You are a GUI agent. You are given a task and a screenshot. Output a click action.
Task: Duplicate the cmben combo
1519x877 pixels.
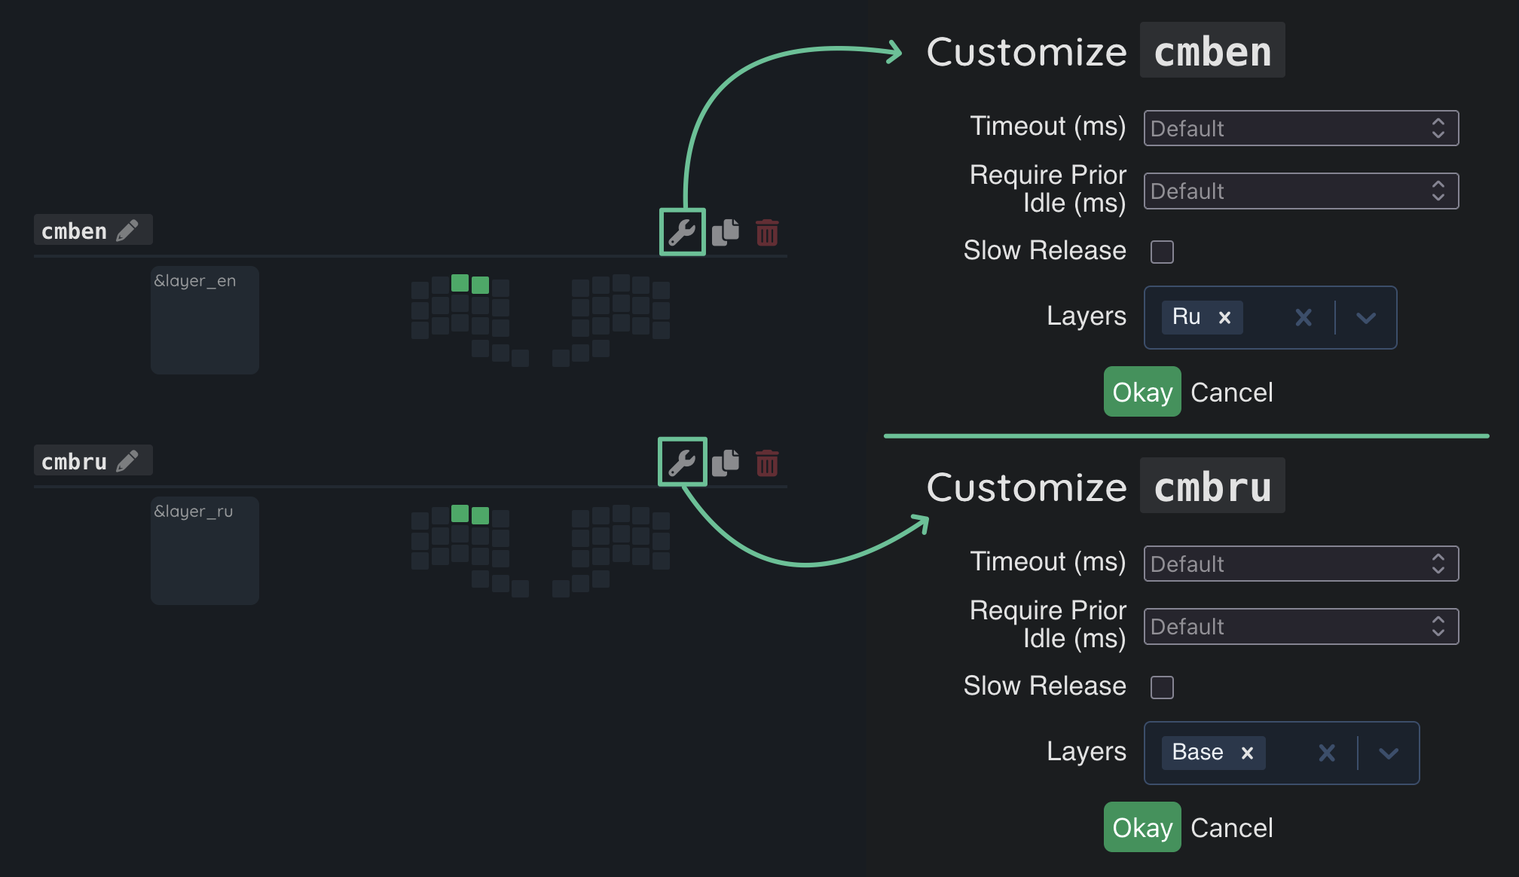726,232
